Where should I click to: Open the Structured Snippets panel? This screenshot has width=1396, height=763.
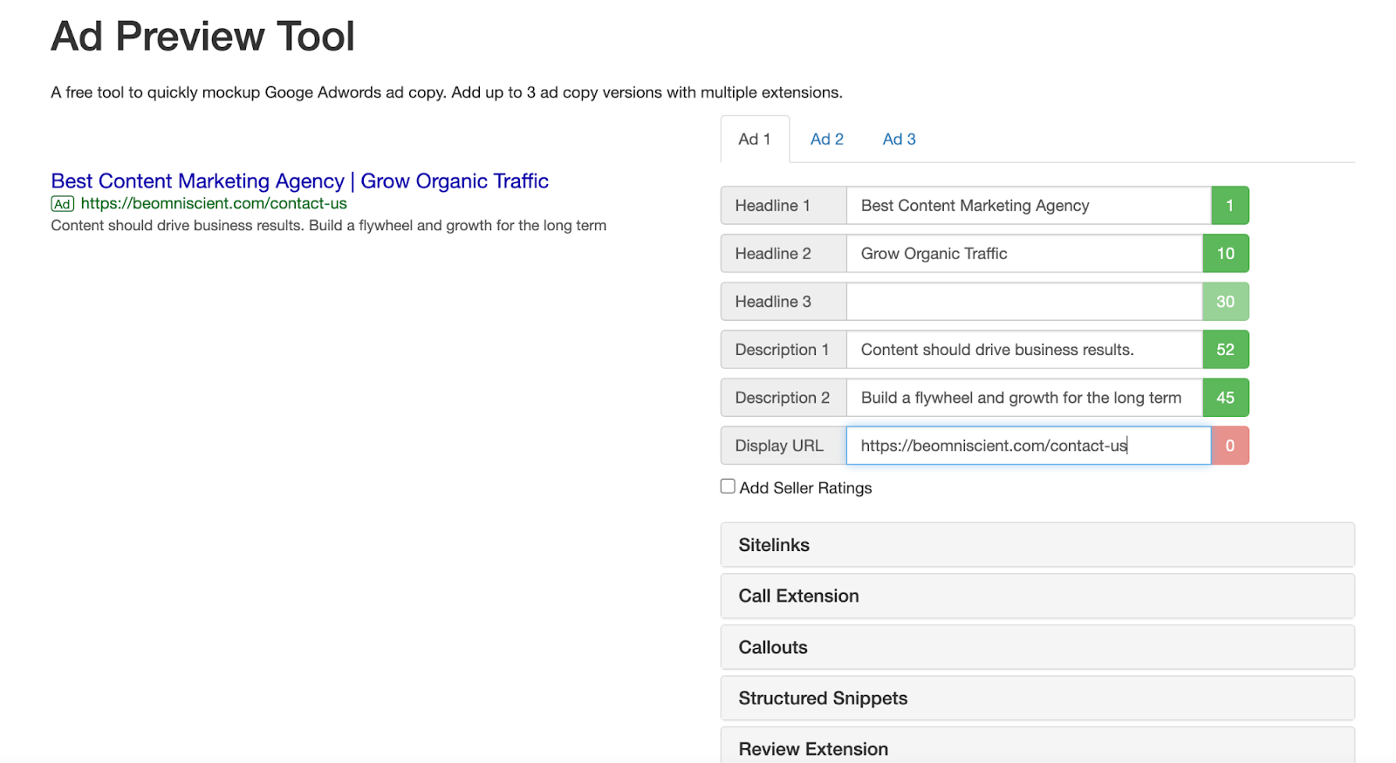pyautogui.click(x=1037, y=698)
